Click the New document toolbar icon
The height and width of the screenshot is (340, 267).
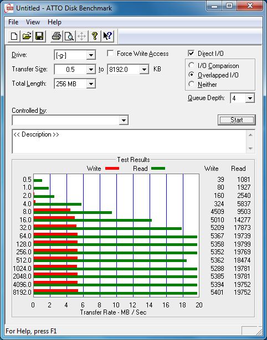[x=14, y=36]
